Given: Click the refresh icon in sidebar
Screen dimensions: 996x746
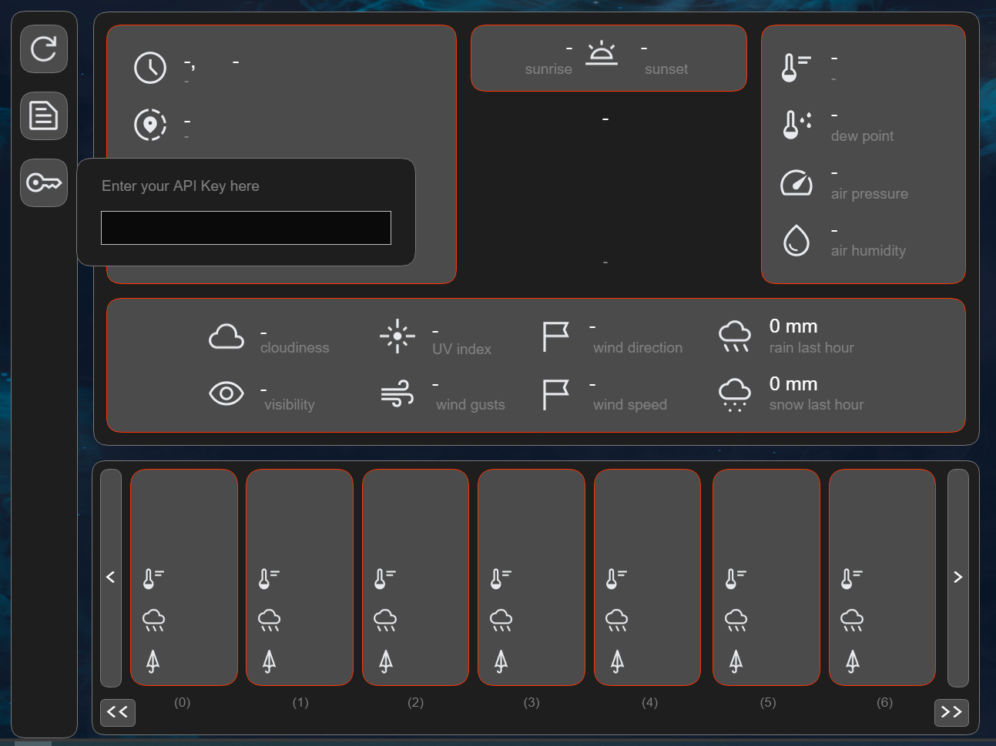Looking at the screenshot, I should 44,49.
